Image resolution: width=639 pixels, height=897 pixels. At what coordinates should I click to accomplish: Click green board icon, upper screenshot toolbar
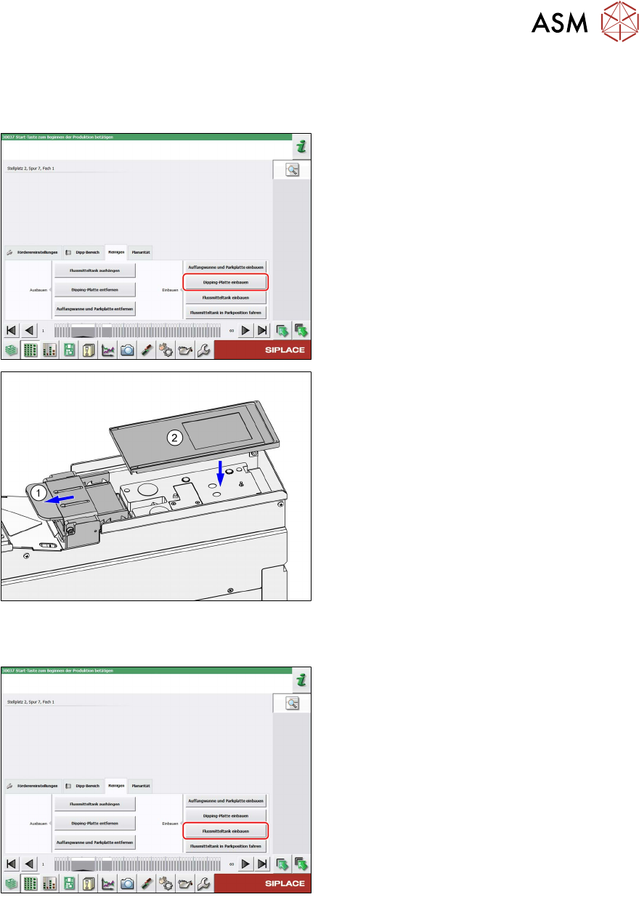tap(69, 350)
